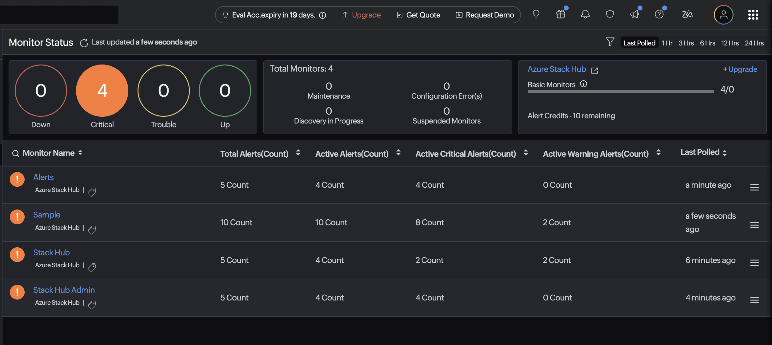Select the 6 Hrs time range
Image resolution: width=772 pixels, height=345 pixels.
tap(707, 43)
